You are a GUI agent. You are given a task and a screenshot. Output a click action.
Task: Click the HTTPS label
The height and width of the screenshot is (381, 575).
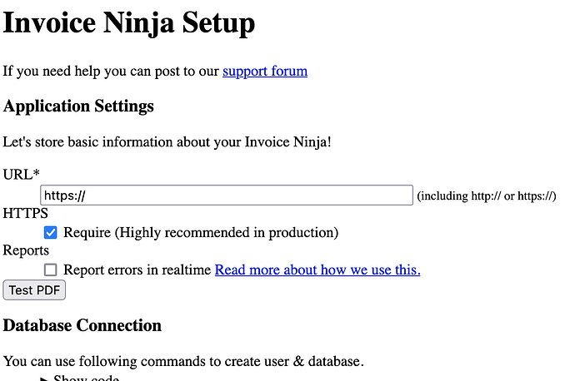point(25,213)
